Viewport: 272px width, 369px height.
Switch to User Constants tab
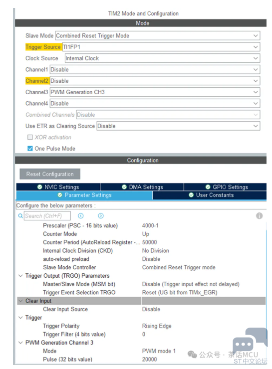(x=210, y=195)
